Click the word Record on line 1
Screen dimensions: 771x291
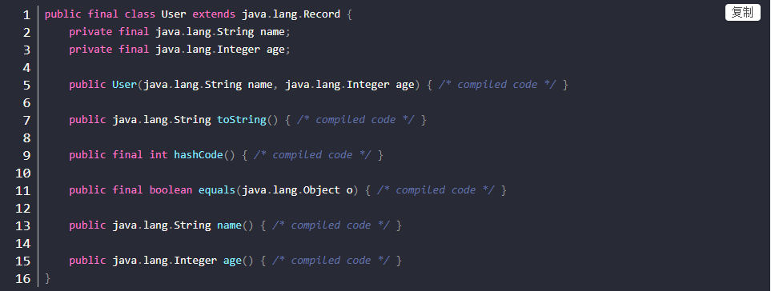pyautogui.click(x=322, y=14)
